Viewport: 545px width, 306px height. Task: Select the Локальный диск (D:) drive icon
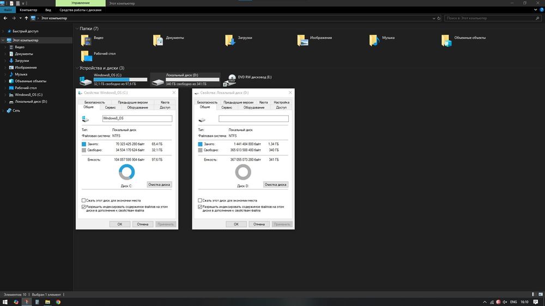158,82
